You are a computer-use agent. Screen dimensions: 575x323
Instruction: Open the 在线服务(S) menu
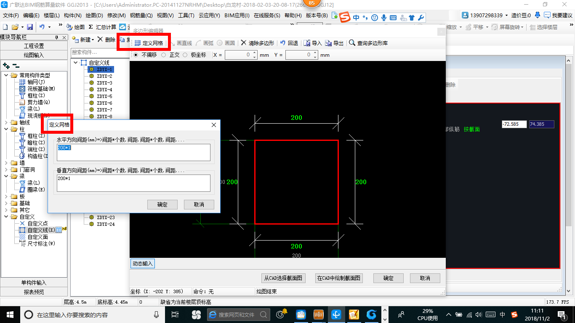pos(267,16)
